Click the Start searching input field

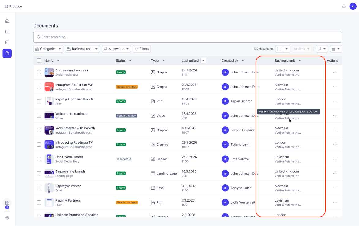pyautogui.click(x=188, y=37)
